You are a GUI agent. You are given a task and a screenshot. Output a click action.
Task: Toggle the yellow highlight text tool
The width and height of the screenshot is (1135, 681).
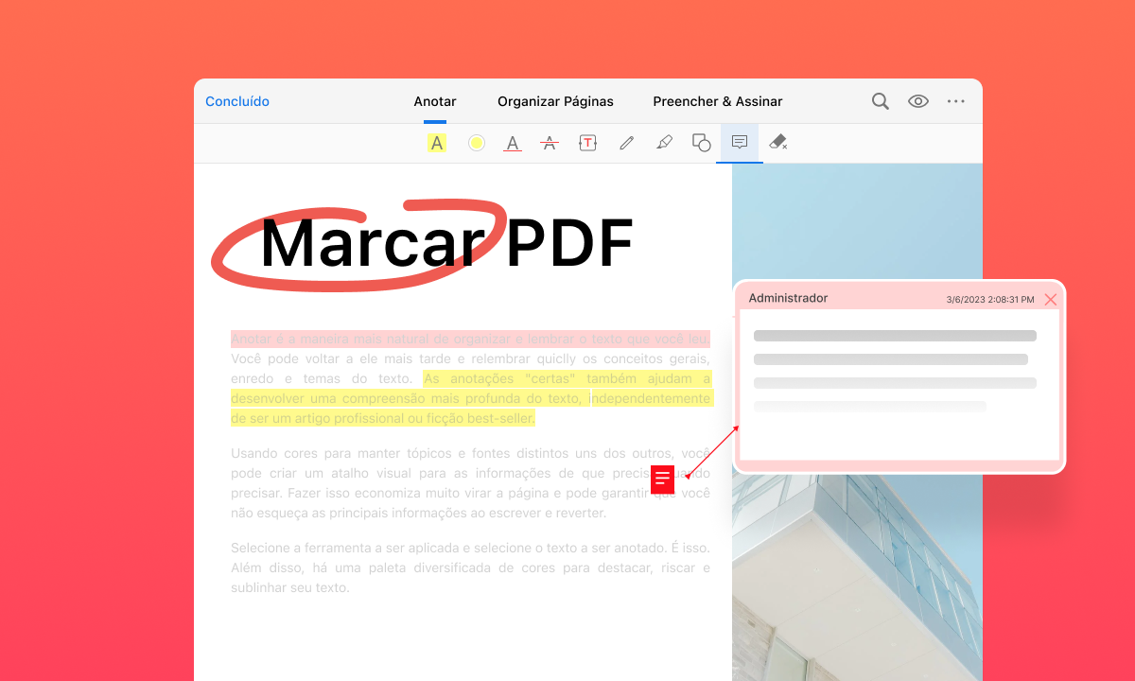[x=436, y=143]
